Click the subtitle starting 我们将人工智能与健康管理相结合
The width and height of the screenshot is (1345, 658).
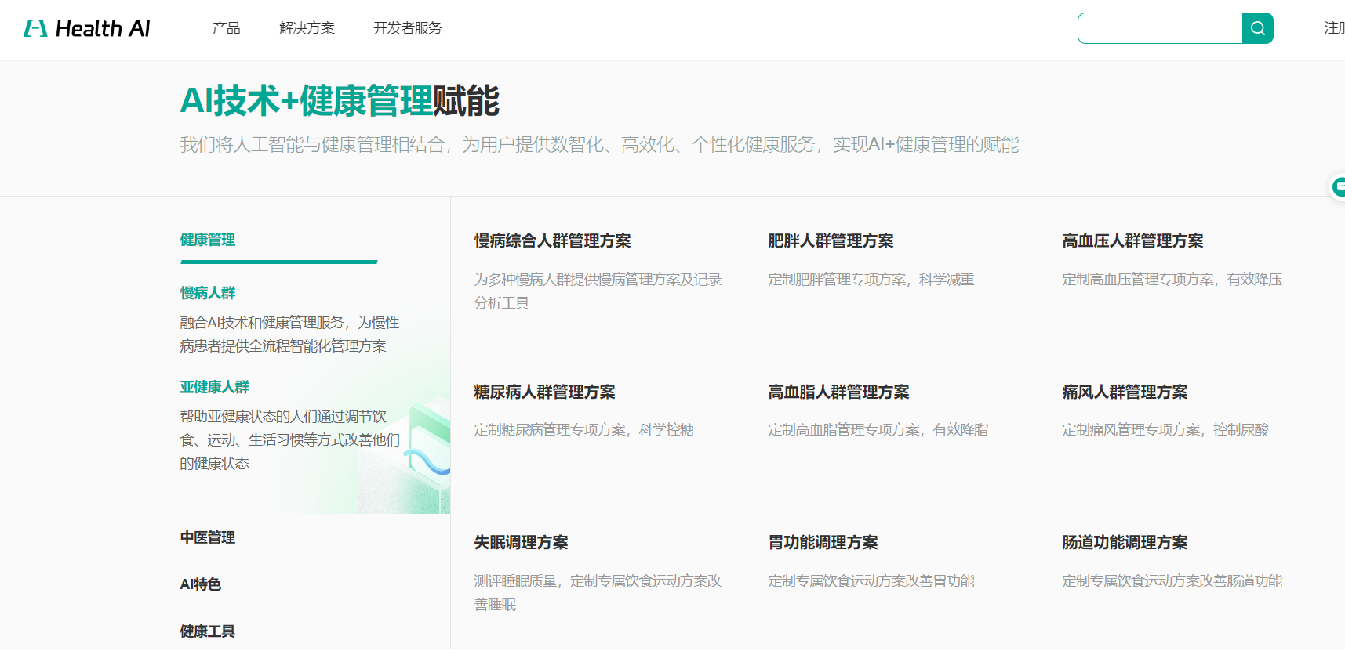[x=599, y=145]
